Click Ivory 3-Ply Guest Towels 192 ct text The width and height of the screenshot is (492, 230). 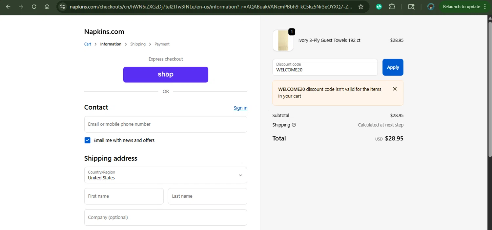329,41
